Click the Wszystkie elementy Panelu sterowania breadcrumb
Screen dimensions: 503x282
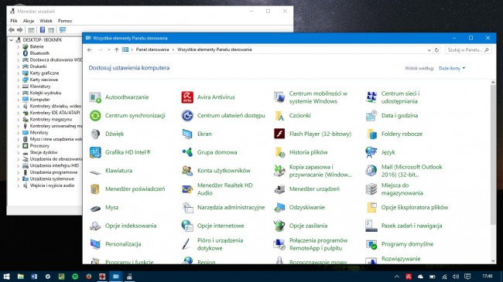point(214,49)
